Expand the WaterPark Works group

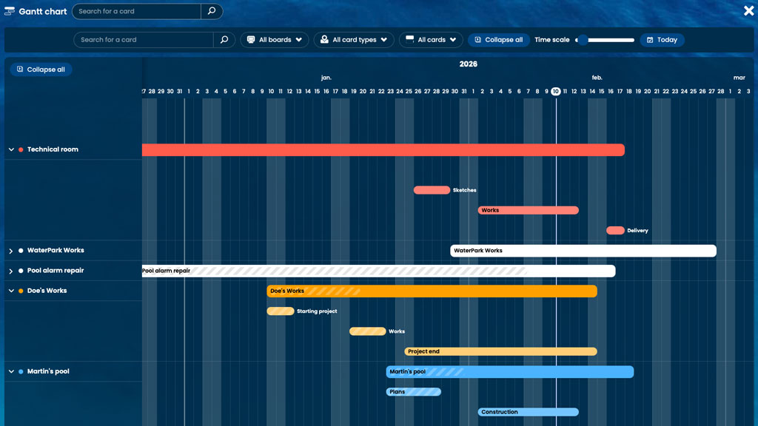coord(10,250)
